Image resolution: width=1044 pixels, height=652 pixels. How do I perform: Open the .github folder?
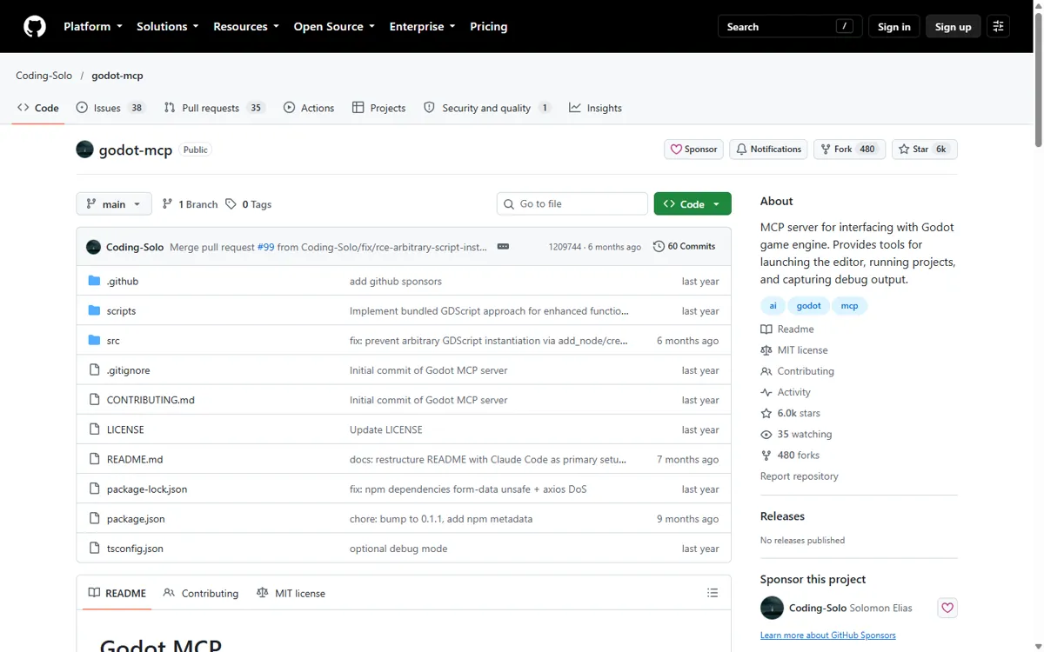123,282
